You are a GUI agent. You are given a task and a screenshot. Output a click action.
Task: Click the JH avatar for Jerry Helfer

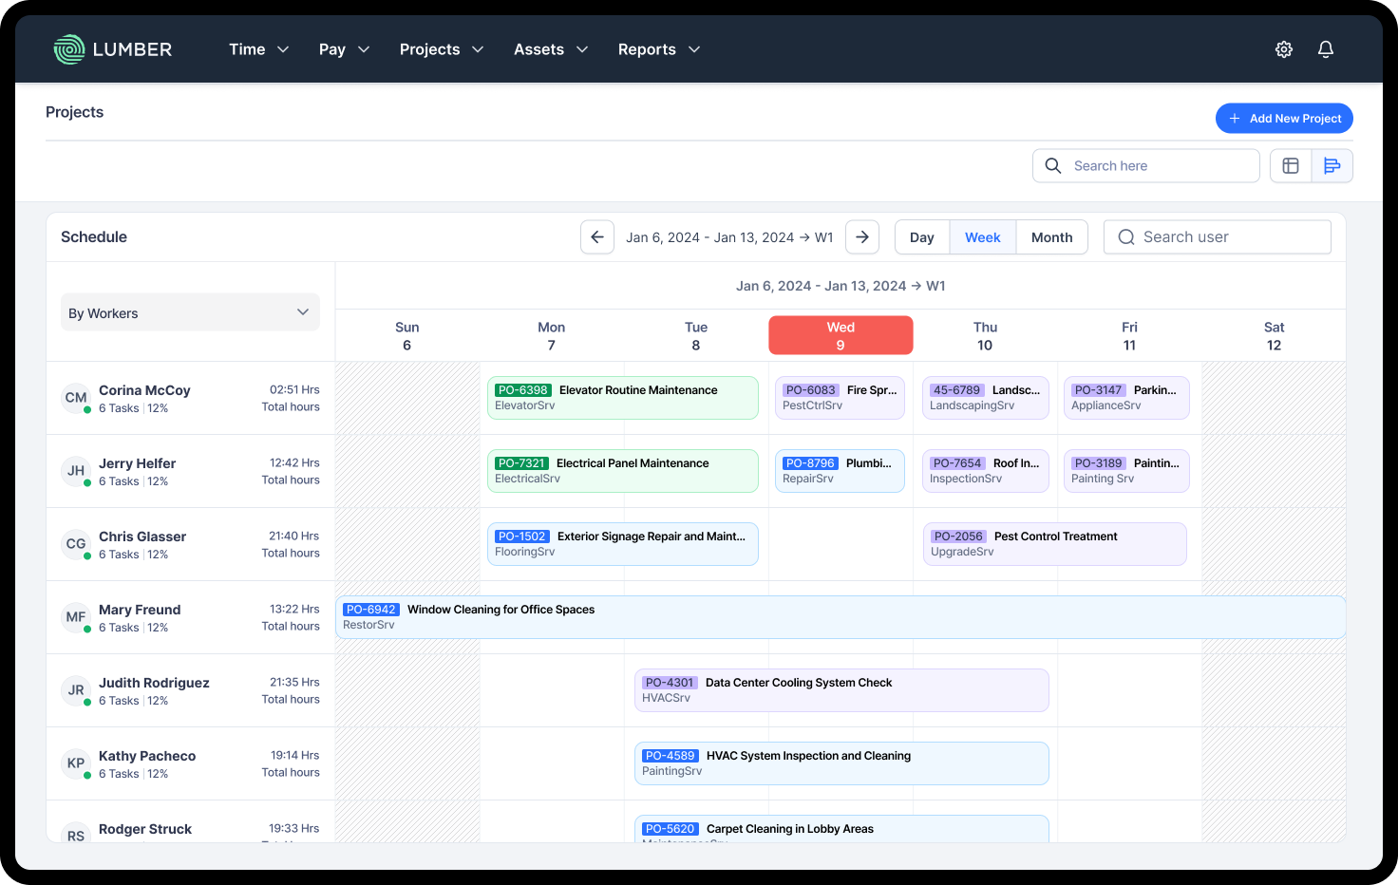(76, 471)
